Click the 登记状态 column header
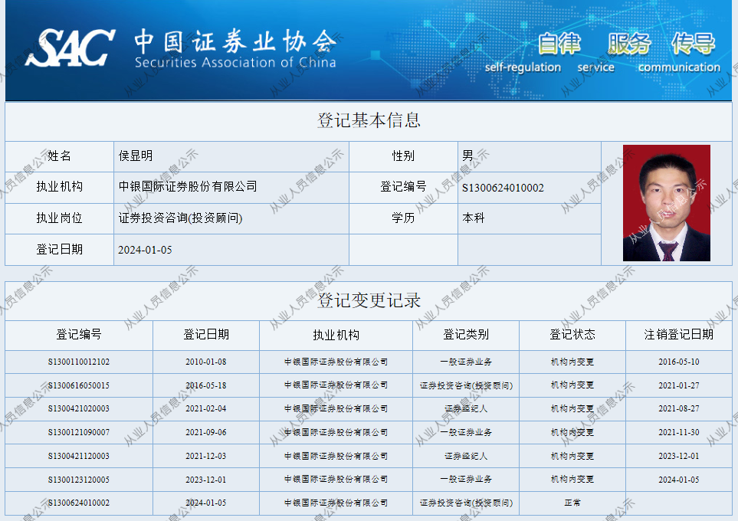This screenshot has width=738, height=521. click(x=572, y=335)
